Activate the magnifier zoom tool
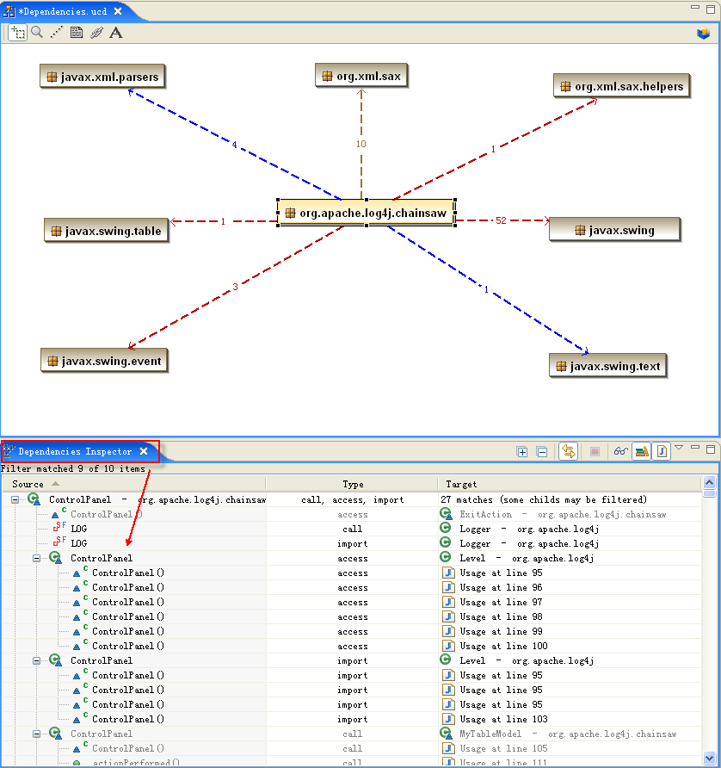 coord(37,33)
